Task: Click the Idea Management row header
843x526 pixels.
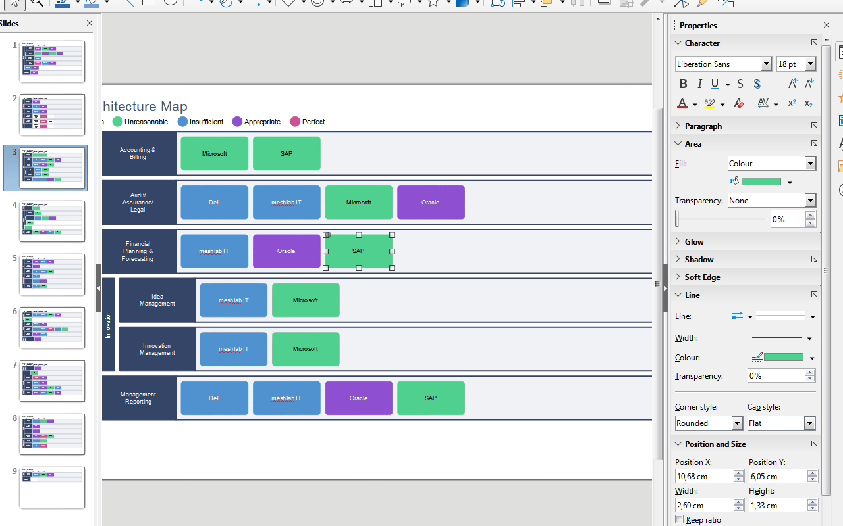Action: [157, 300]
